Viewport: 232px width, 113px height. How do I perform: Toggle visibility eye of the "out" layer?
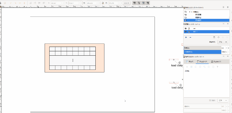186,28
